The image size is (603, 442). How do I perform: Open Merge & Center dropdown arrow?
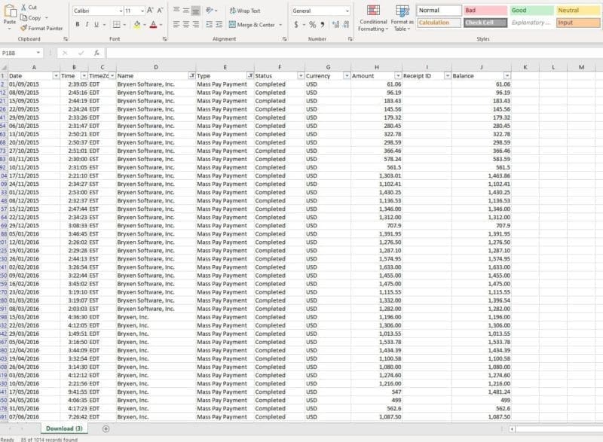click(280, 25)
